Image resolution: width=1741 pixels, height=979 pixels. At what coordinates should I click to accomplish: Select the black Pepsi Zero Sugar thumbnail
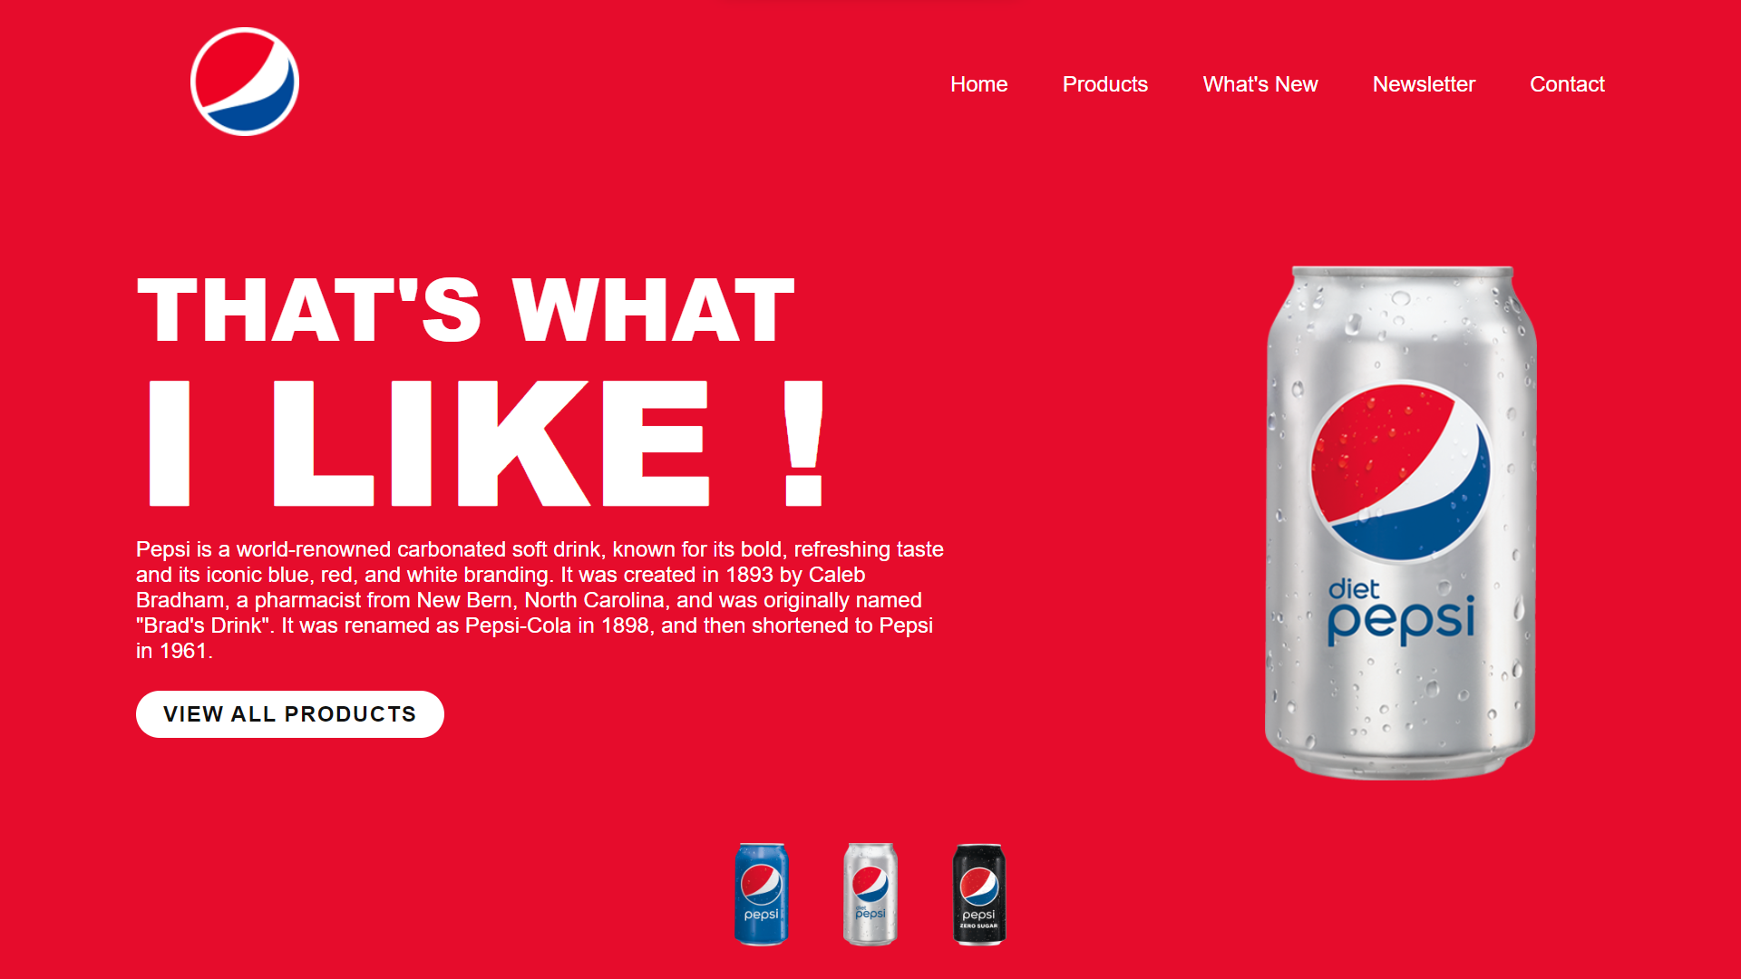coord(979,894)
